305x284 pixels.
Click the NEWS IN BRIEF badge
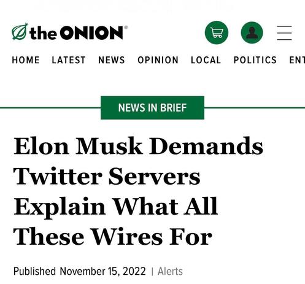[152, 107]
